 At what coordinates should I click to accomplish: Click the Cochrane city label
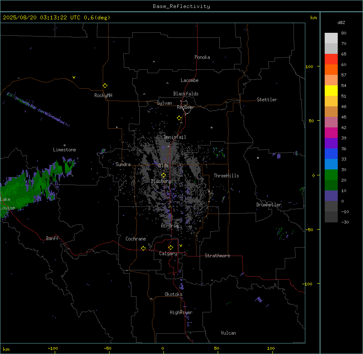click(x=136, y=239)
